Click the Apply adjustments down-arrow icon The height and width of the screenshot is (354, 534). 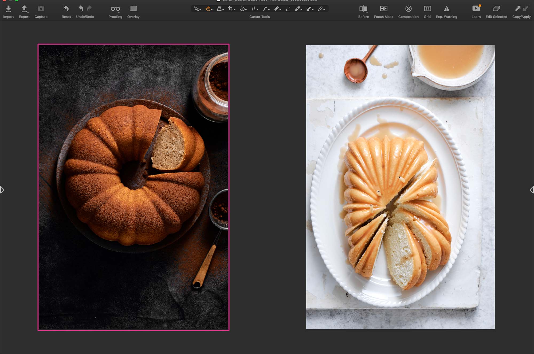coord(526,9)
